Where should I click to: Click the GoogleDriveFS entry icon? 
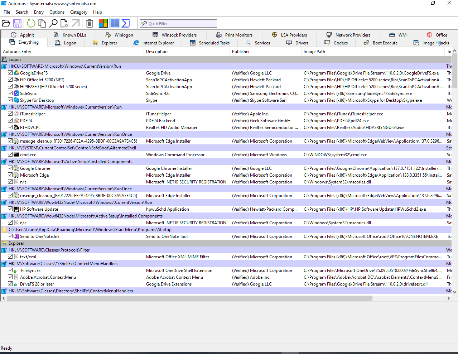(x=16, y=73)
